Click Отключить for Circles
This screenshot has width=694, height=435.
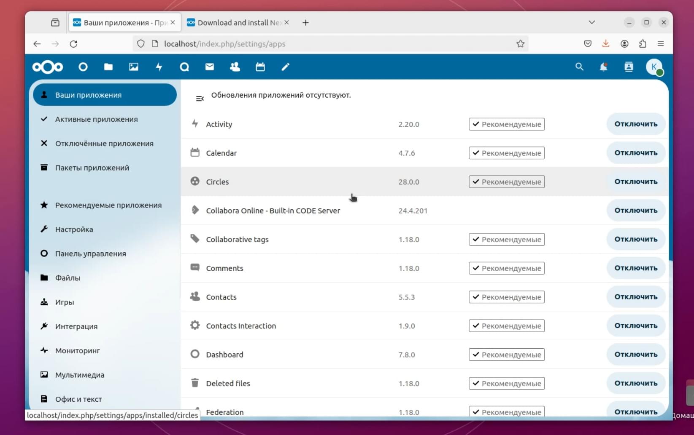636,181
